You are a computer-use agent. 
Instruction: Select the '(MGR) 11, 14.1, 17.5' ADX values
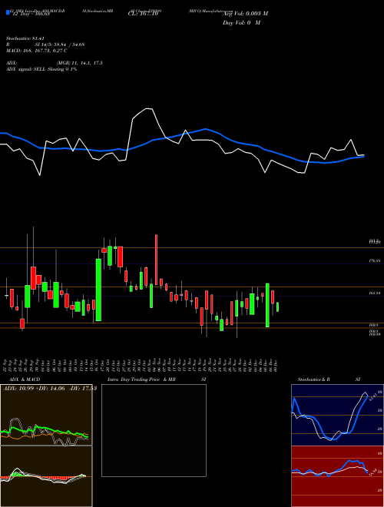coord(79,63)
